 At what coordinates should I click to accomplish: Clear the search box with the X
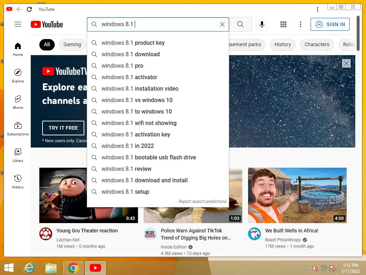(x=222, y=24)
